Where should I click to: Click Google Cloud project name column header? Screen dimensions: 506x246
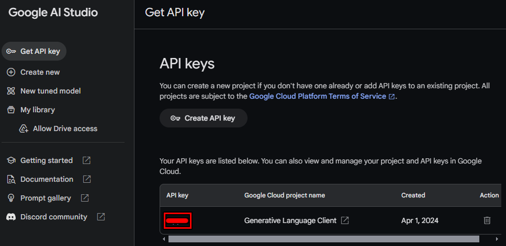tap(285, 195)
